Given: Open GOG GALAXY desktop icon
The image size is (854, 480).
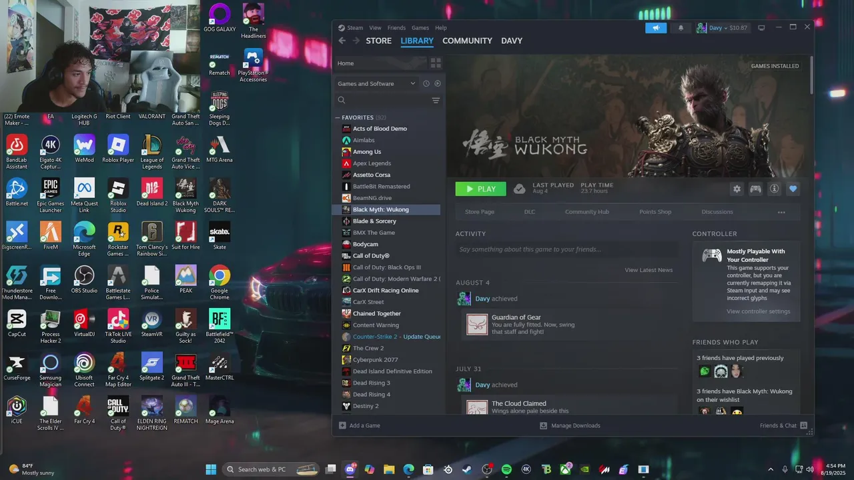Looking at the screenshot, I should (x=220, y=18).
